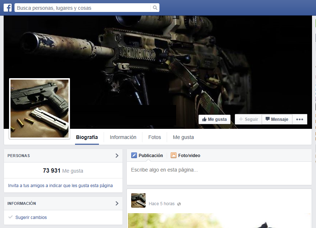Image resolution: width=316 pixels, height=228 pixels.
Task: Click the PERSONAS section header
Action: pyautogui.click(x=63, y=156)
